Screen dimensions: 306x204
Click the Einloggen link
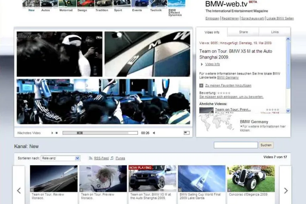212,18
